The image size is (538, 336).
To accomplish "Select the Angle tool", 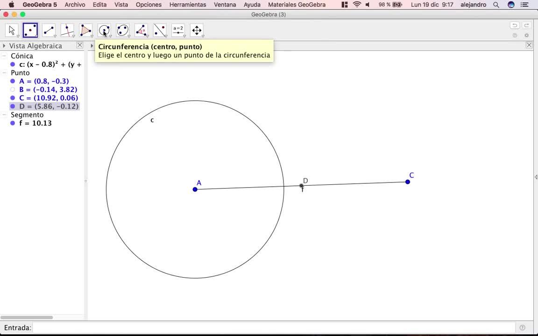I will pos(142,30).
